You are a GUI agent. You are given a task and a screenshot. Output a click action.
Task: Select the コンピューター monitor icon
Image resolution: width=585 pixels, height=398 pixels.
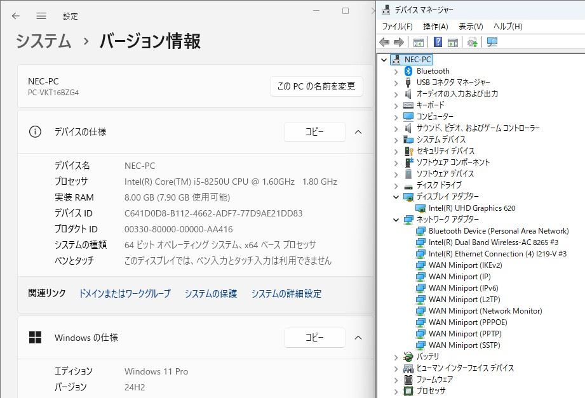point(408,117)
